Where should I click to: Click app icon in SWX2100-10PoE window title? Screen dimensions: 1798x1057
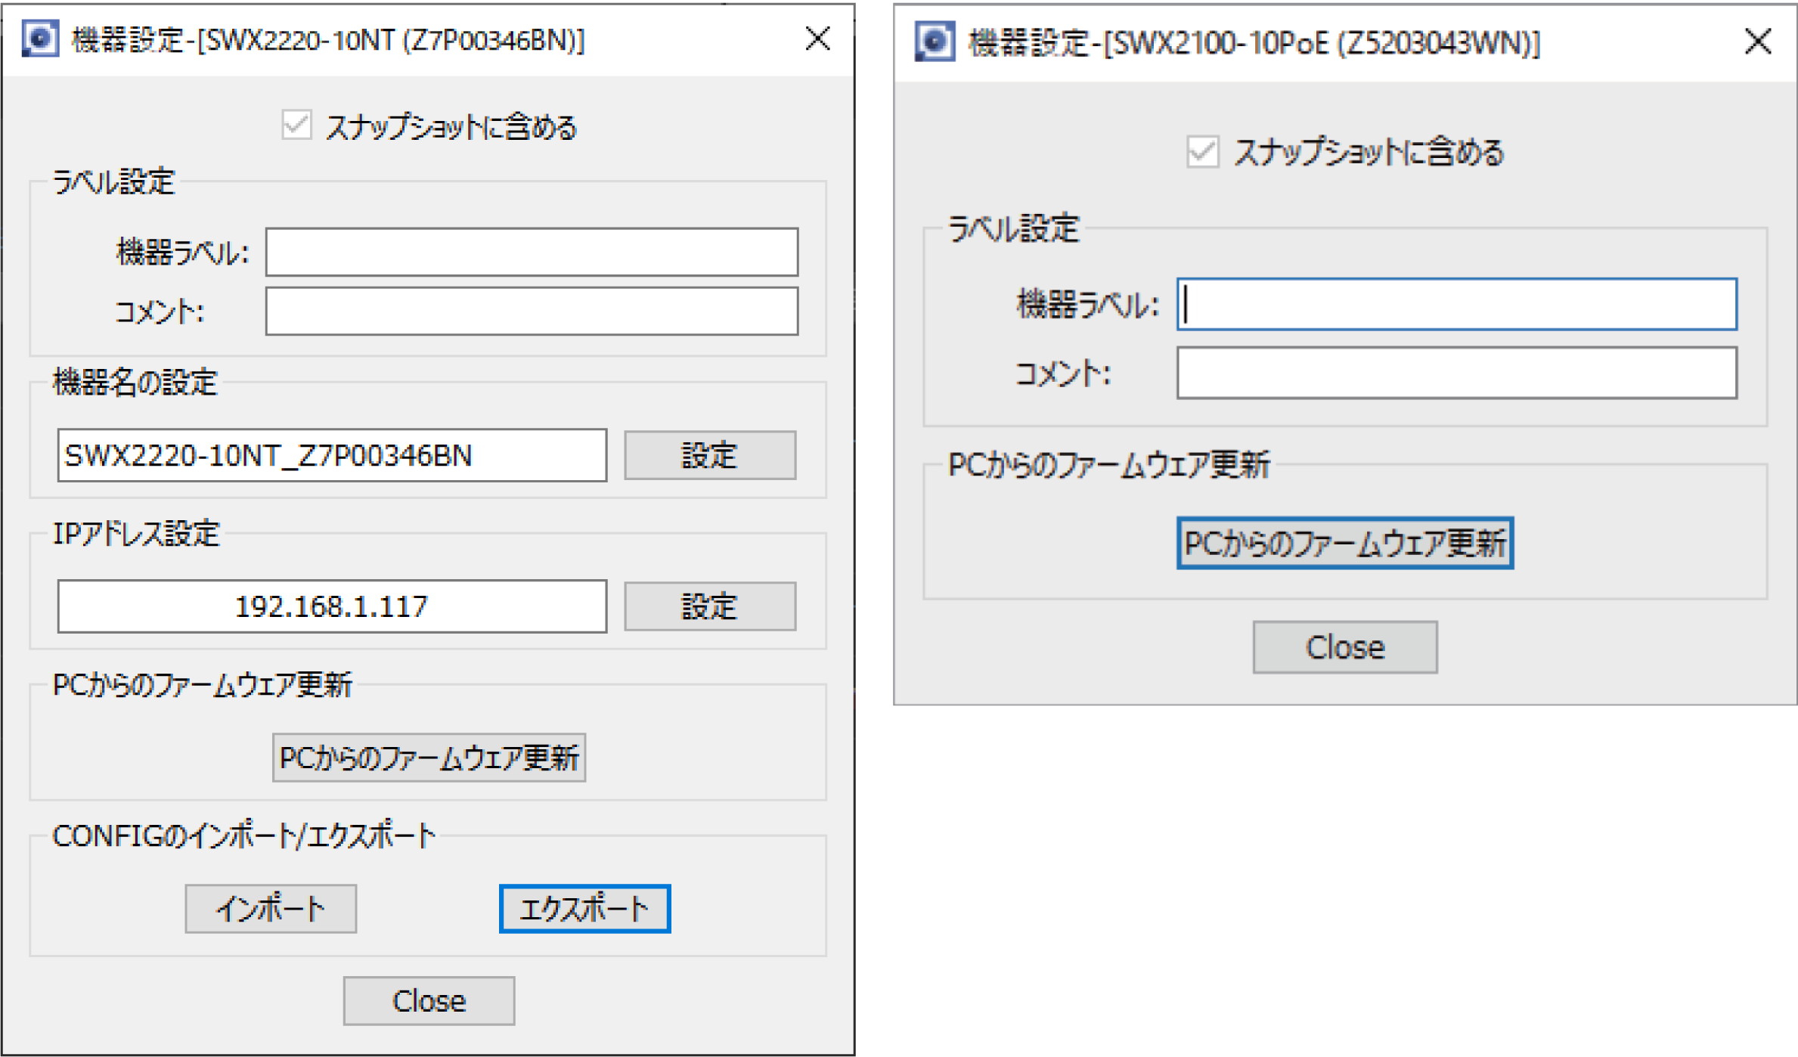click(x=935, y=41)
